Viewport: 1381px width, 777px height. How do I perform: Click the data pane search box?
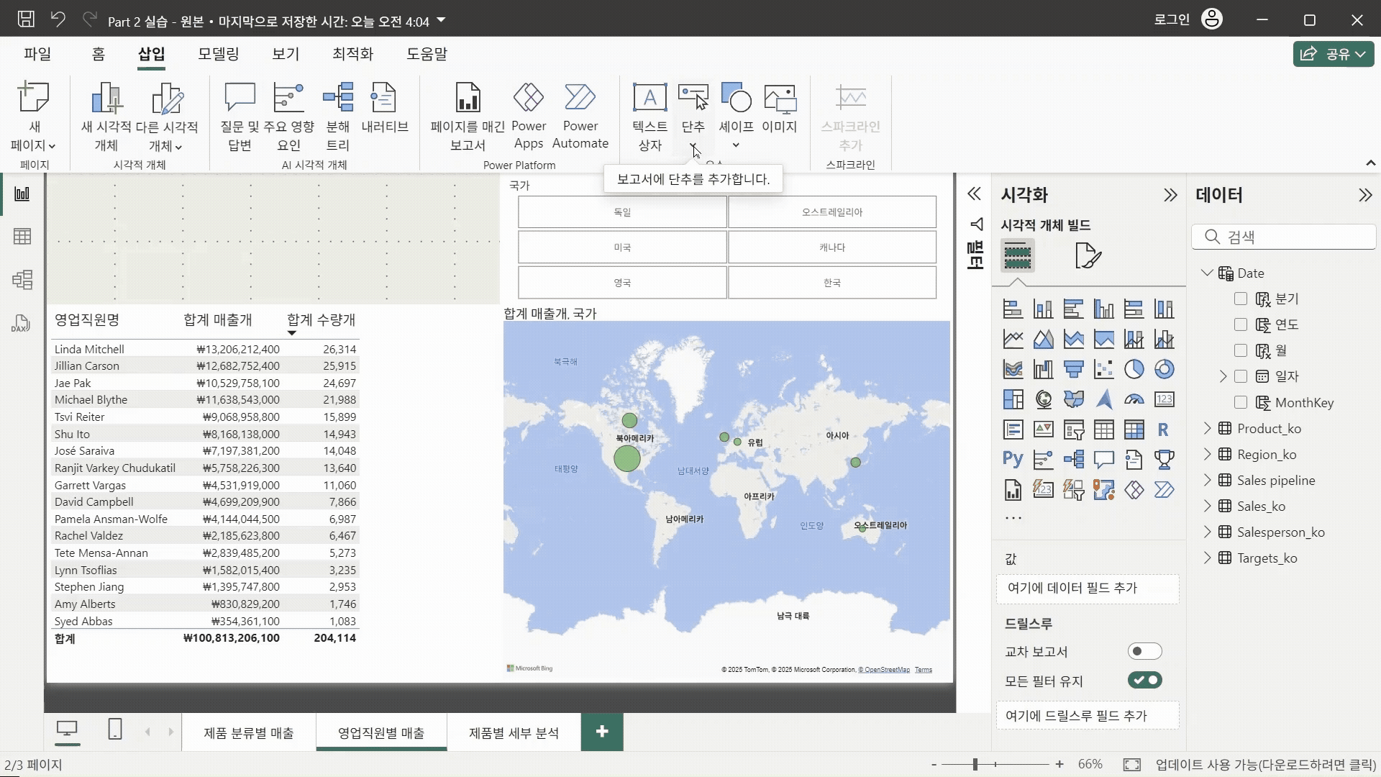1284,237
